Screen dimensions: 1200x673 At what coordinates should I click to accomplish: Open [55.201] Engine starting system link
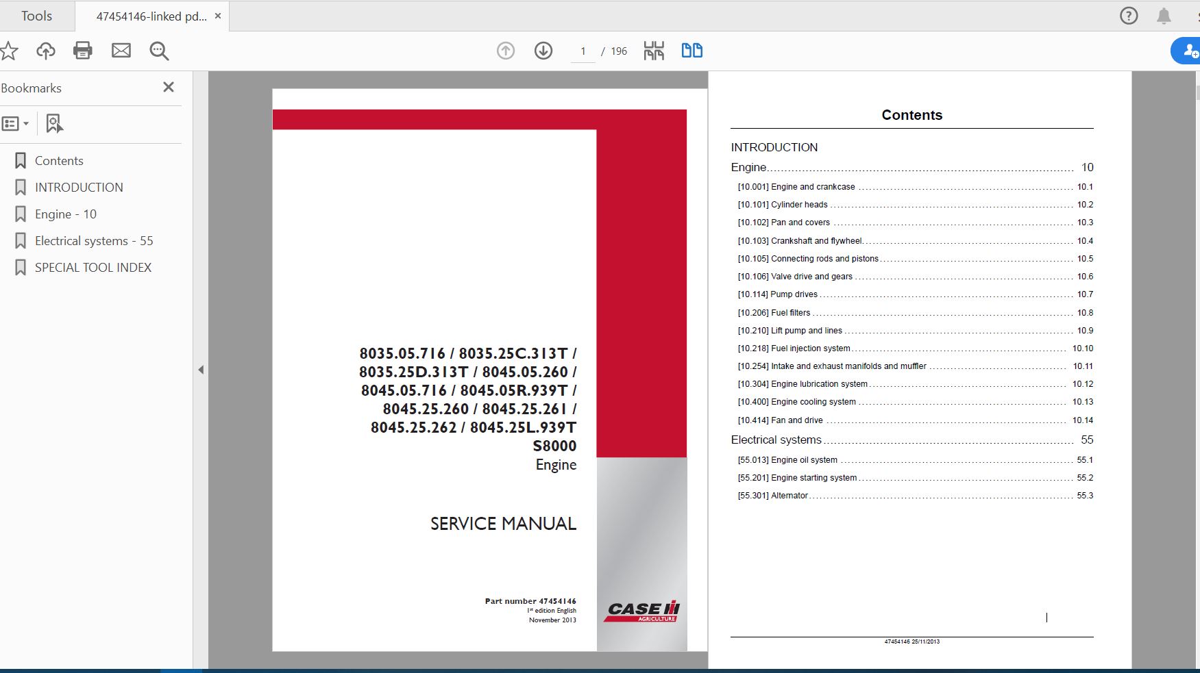tap(916, 478)
